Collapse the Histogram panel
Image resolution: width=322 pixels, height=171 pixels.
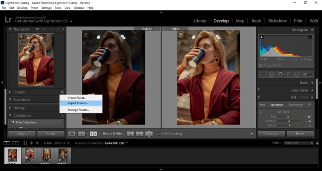pyautogui.click(x=312, y=30)
